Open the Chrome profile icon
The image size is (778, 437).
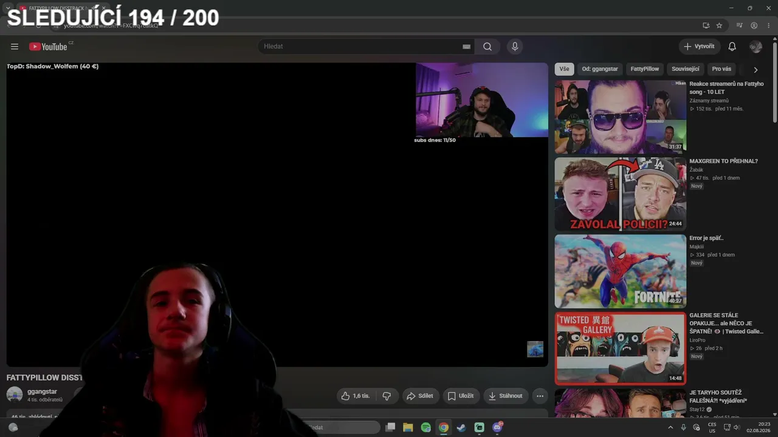tap(754, 25)
